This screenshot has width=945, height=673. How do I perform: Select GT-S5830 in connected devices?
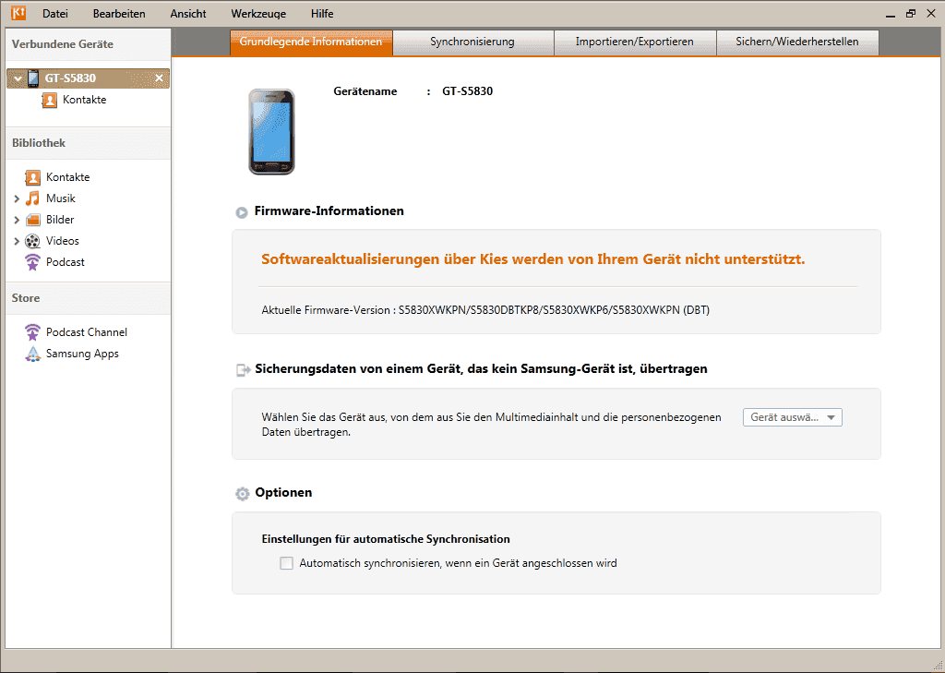(x=88, y=78)
